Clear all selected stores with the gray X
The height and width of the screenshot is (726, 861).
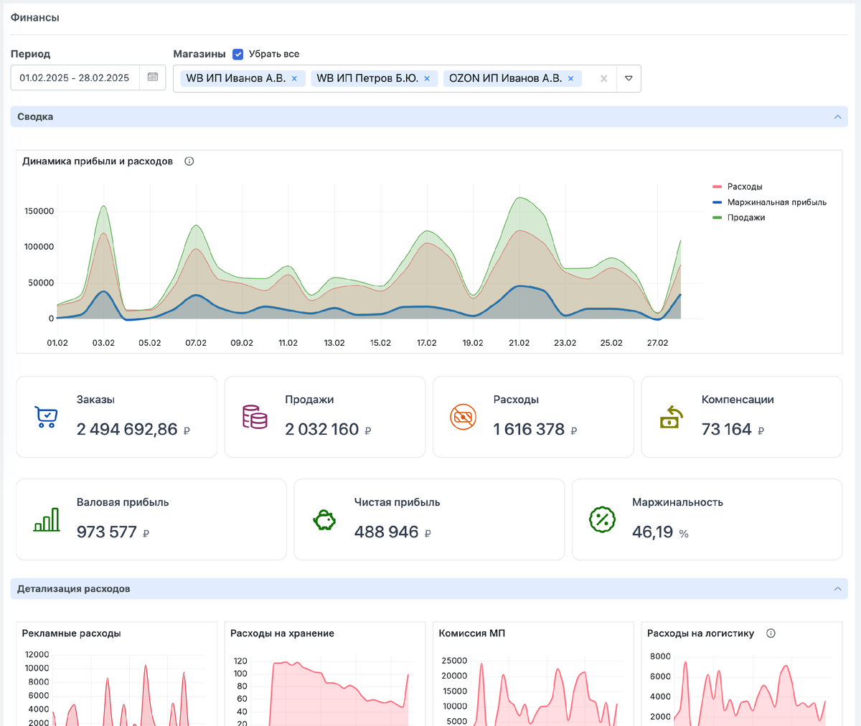pos(603,79)
